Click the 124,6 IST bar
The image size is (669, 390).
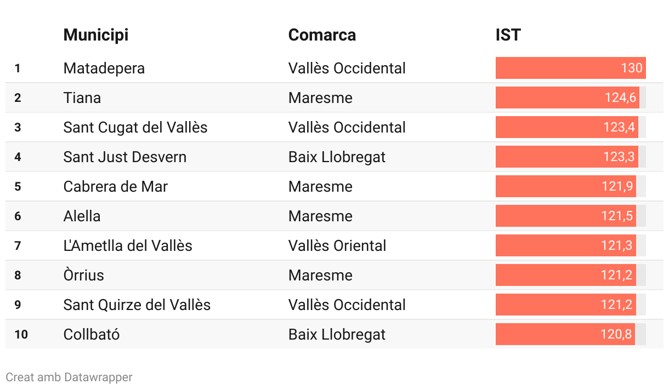567,98
